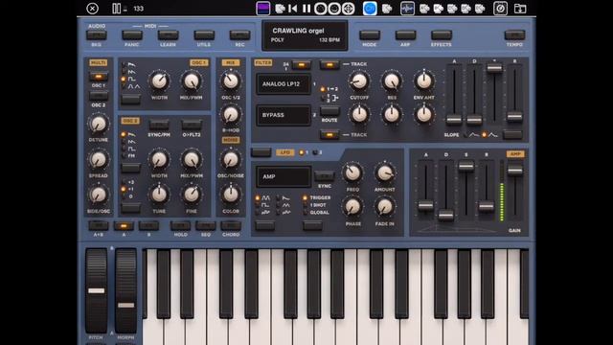This screenshot has width=613, height=345.
Task: Select OSC 2 sawtooth waveform LED
Action: (125, 134)
